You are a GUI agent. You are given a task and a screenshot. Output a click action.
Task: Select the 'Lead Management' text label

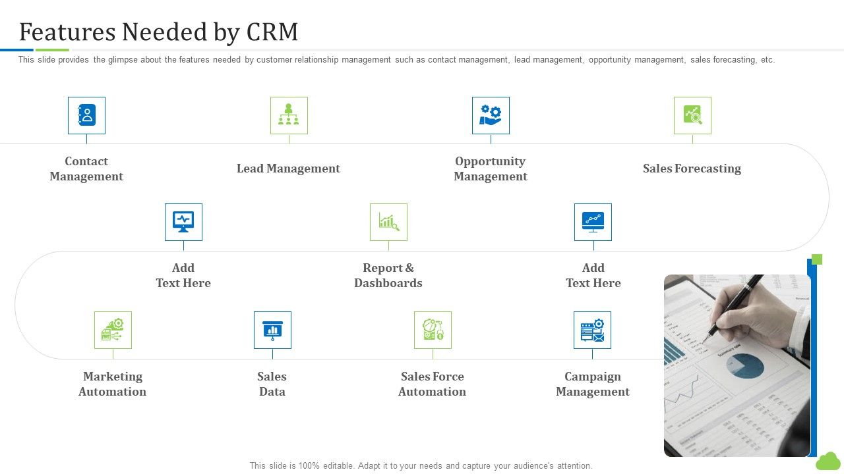(288, 169)
